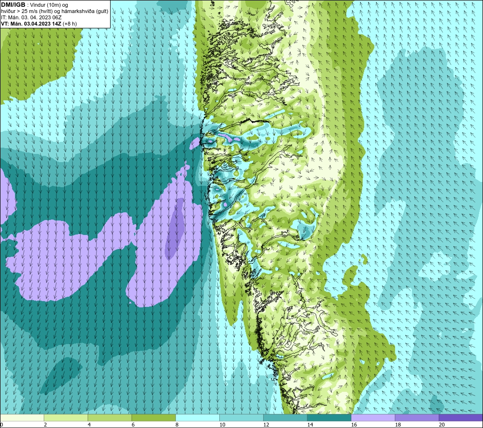Click the legend scale label '8'
This screenshot has height=428, width=483.
tap(177, 425)
